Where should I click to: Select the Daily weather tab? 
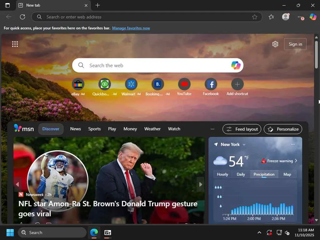tap(241, 174)
